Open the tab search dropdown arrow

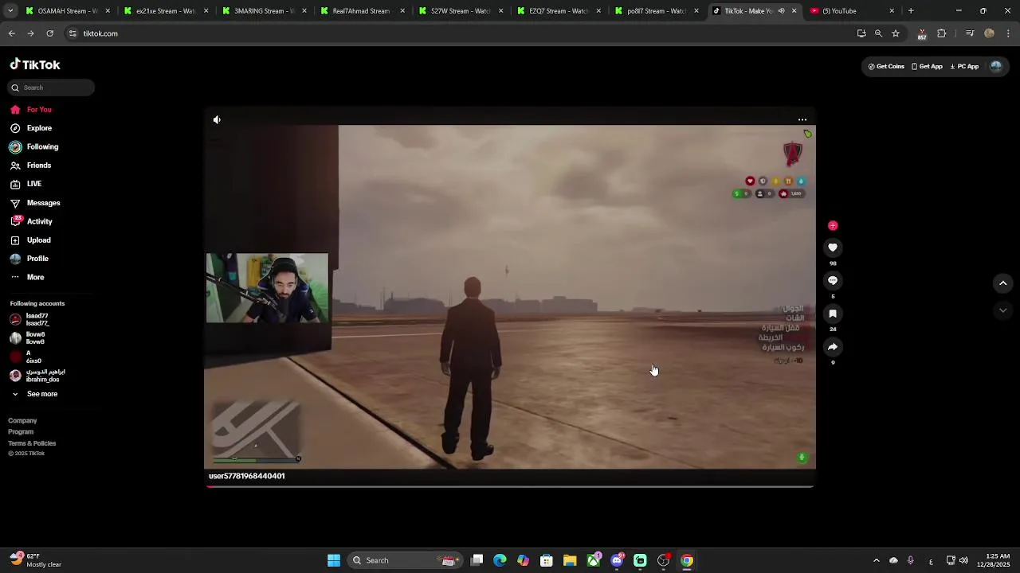point(10,11)
